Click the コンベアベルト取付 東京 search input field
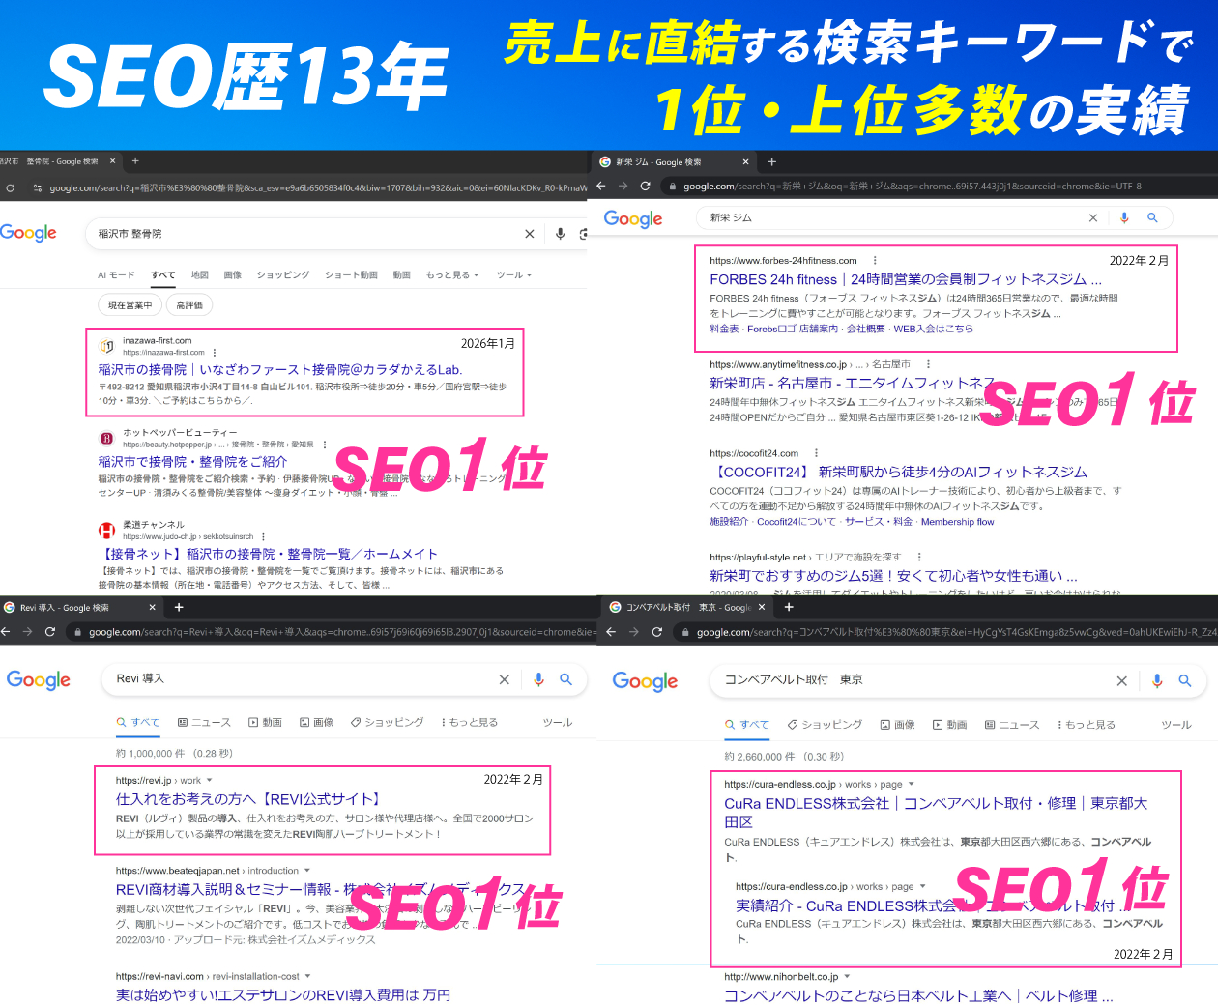Image resolution: width=1218 pixels, height=1005 pixels. (x=913, y=680)
